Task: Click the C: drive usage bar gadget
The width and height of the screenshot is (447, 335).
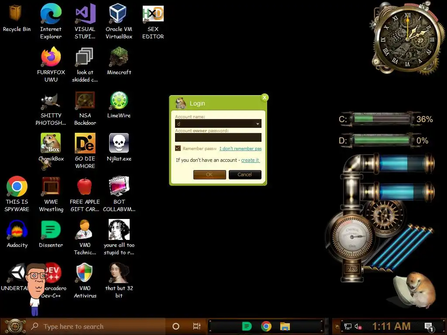Action: (382, 119)
